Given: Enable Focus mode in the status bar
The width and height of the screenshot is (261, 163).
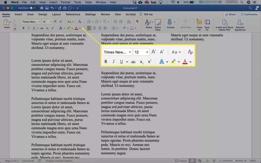Looking at the screenshot, I should click(x=180, y=161).
